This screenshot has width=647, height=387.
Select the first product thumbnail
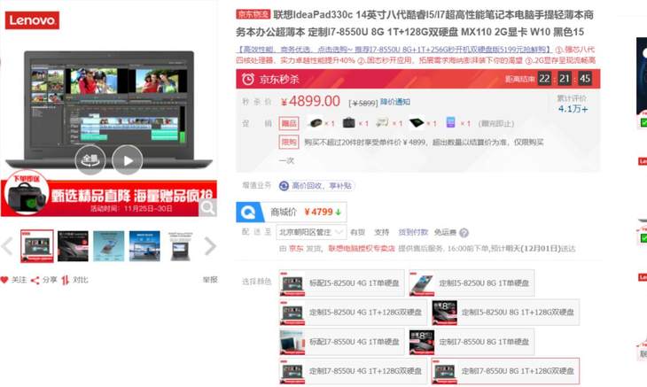[37, 246]
